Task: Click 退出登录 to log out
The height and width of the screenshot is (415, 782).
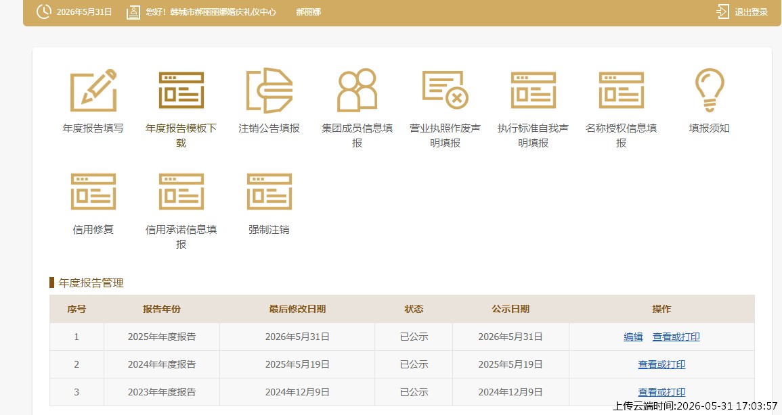Action: [751, 12]
